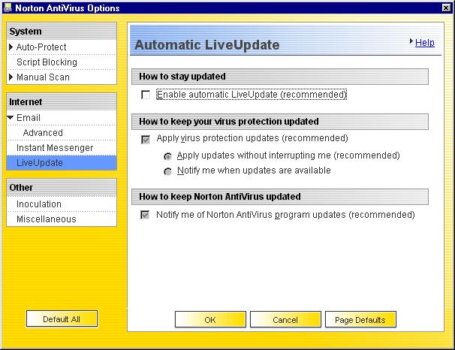Select Apply updates without interrupting me

coord(168,156)
